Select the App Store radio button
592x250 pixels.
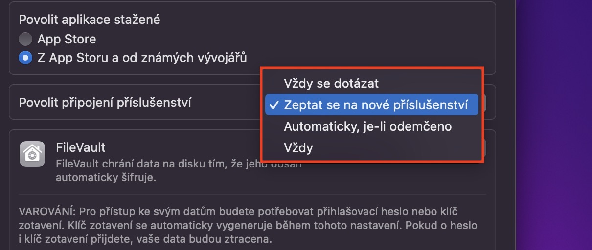[25, 39]
